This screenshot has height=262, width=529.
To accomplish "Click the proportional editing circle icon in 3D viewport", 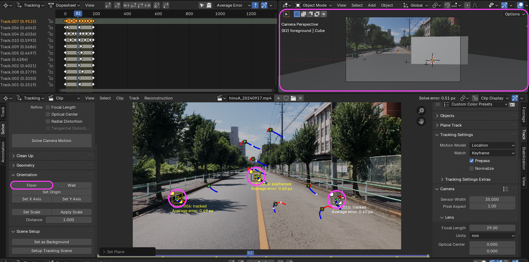I will pos(467,5).
